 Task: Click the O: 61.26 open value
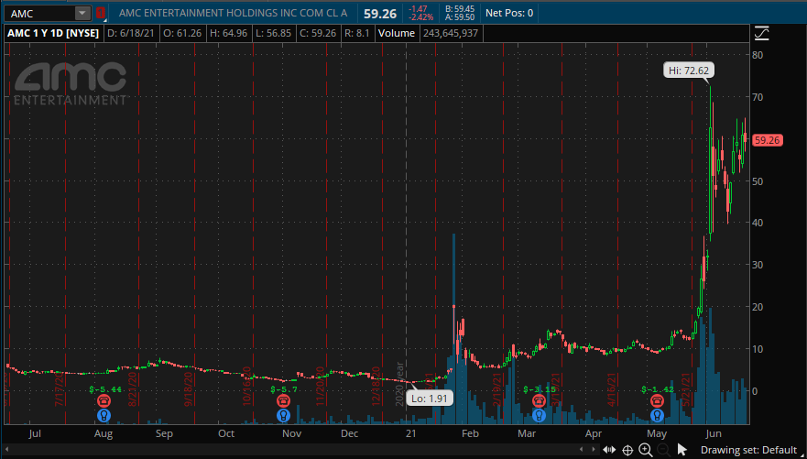[183, 34]
